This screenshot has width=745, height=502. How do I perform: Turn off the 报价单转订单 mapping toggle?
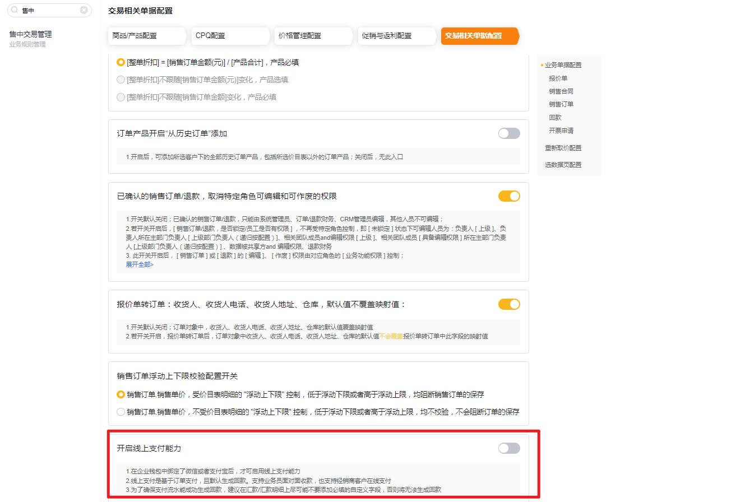[509, 304]
